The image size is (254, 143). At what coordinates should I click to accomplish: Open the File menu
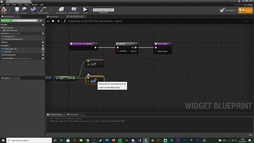point(3,5)
